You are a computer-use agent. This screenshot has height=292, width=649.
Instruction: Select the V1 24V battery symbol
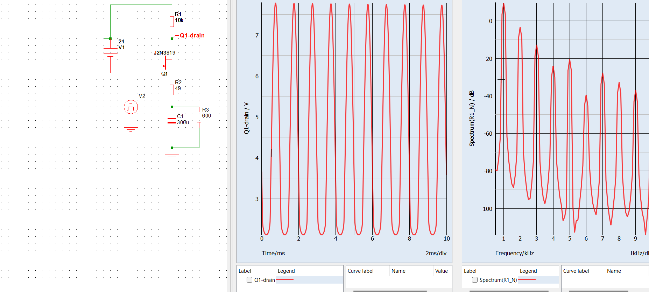point(110,52)
